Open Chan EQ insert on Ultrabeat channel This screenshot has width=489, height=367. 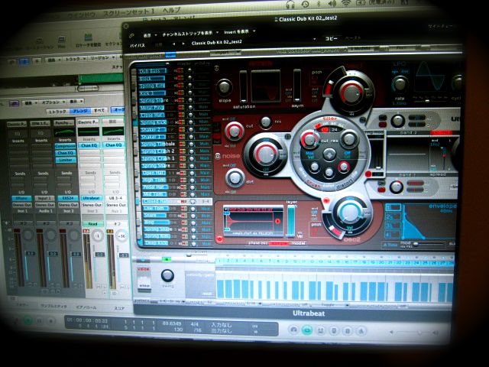(89, 145)
